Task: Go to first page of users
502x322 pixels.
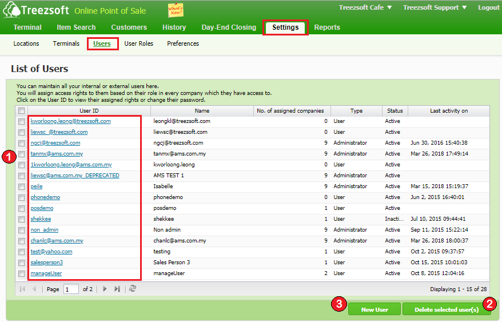Action: tap(22, 289)
